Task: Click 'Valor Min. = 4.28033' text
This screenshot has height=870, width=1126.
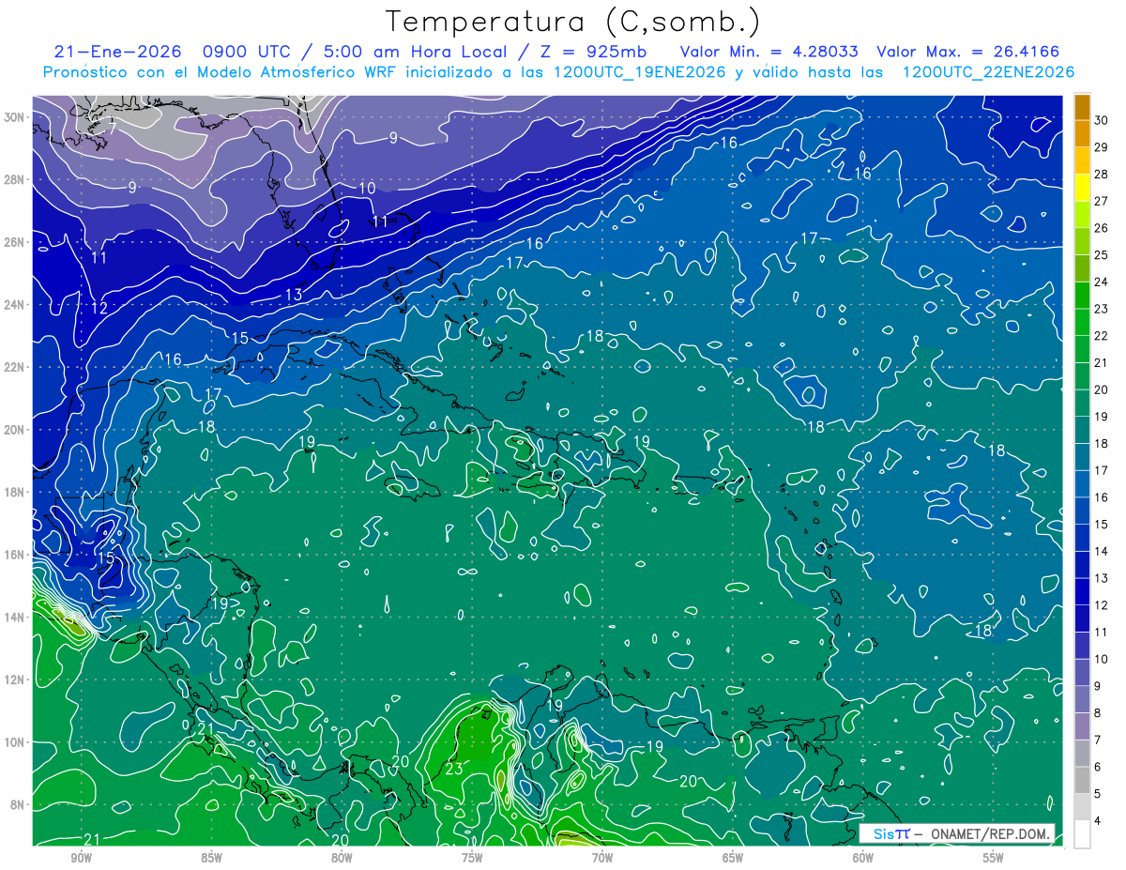Action: coord(769,52)
